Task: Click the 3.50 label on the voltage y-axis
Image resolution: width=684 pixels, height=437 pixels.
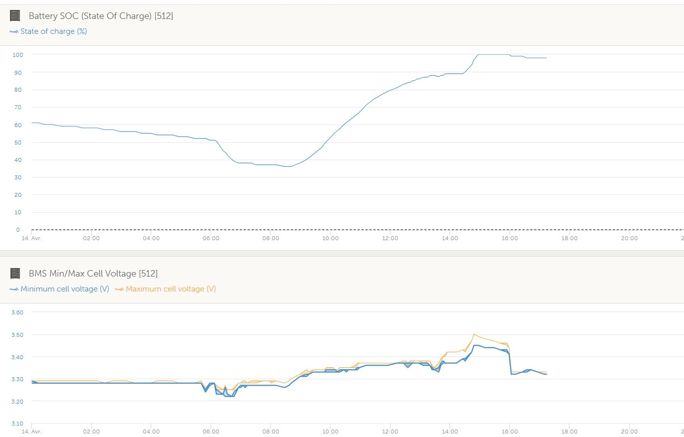Action: coord(17,334)
